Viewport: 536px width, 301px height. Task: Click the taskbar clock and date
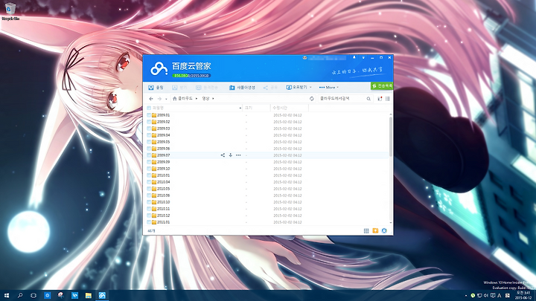523,296
